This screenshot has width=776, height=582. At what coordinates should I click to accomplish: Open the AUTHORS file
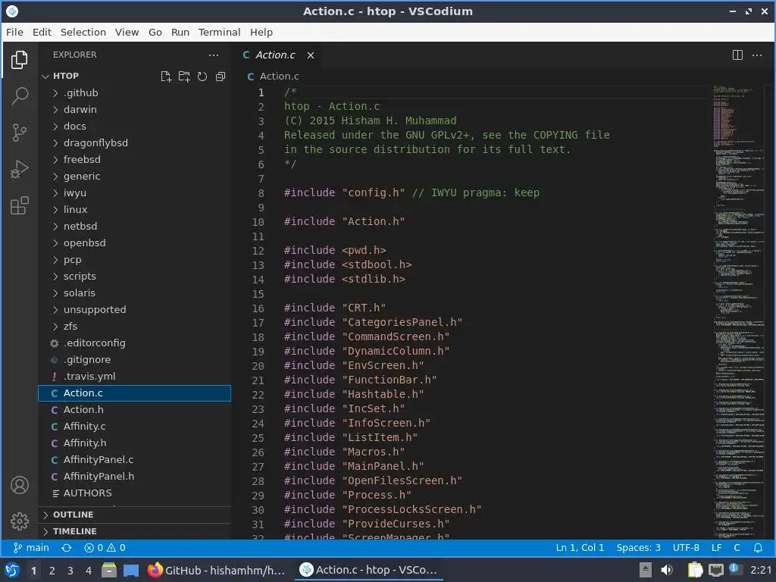(134, 493)
